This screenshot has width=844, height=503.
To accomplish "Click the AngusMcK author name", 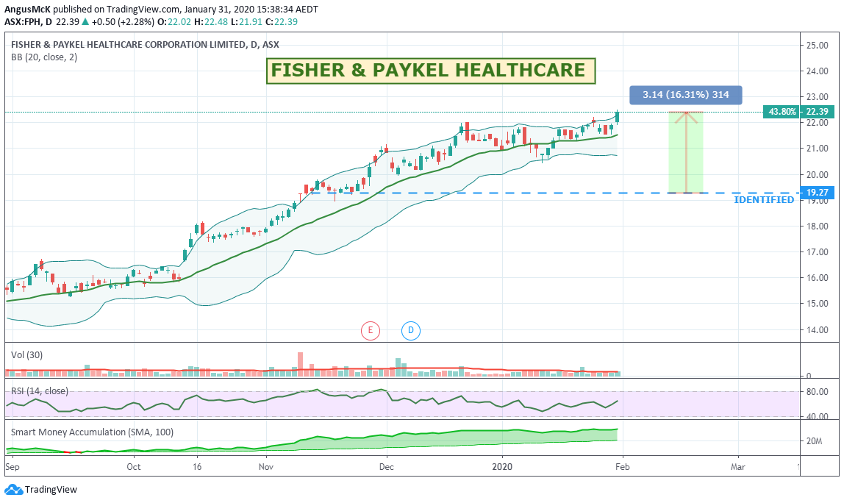I will tap(27, 9).
